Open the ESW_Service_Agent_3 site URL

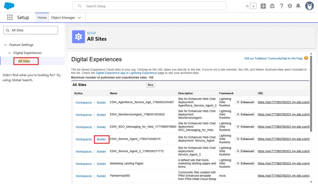[284, 151]
